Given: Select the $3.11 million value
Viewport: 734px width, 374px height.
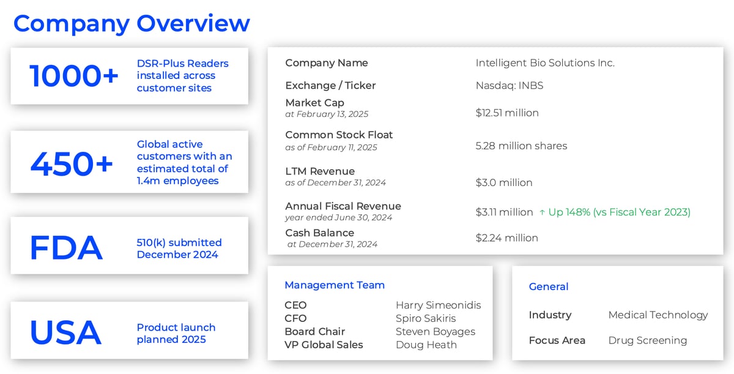Looking at the screenshot, I should pyautogui.click(x=505, y=212).
